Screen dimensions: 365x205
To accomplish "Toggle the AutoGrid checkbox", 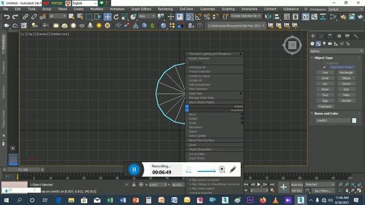I will (x=325, y=63).
